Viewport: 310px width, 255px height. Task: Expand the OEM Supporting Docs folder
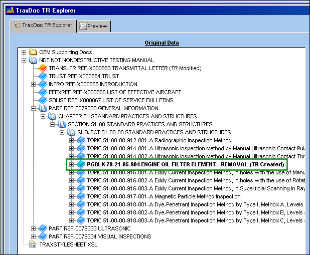tap(24, 52)
